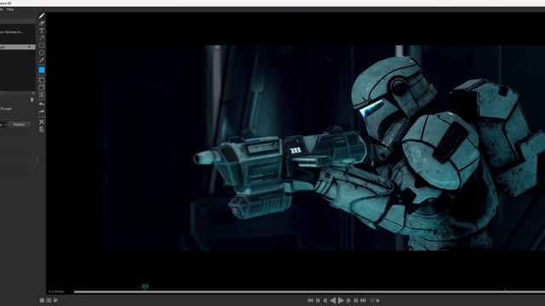Open the dropdown left of Replace

pos(3,124)
